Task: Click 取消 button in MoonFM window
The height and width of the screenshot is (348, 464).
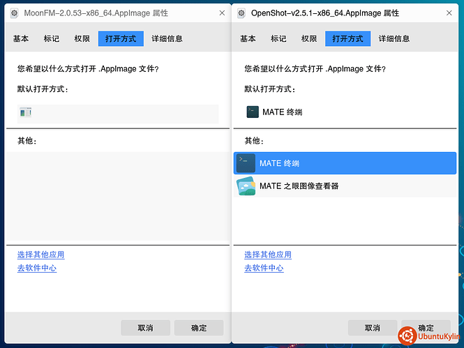Action: (x=145, y=328)
